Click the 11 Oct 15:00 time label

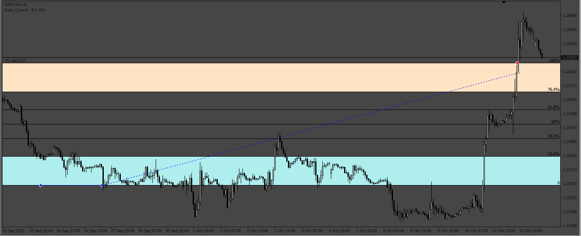pos(531,231)
